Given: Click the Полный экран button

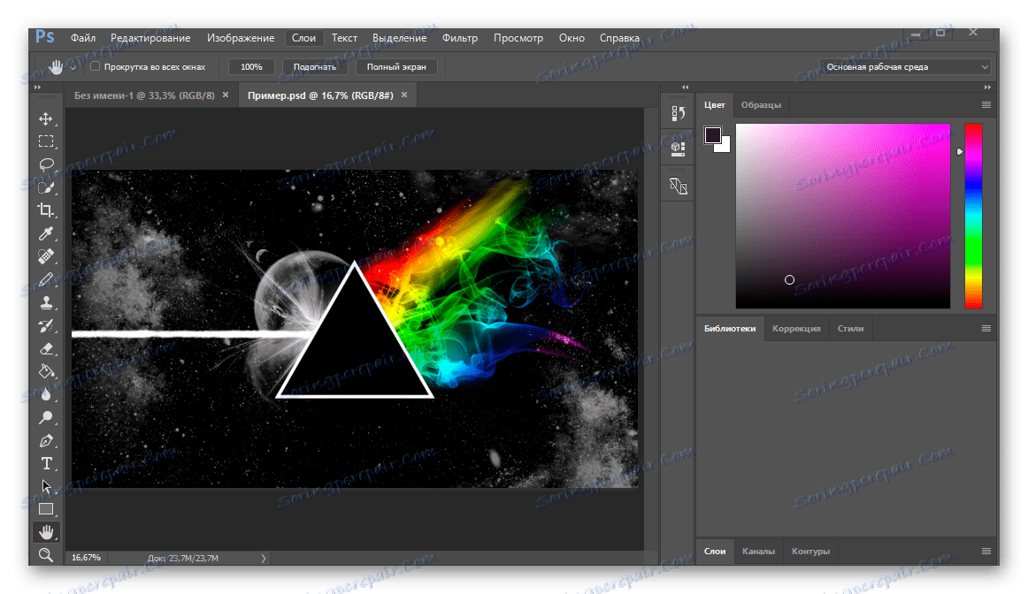Looking at the screenshot, I should pos(396,67).
